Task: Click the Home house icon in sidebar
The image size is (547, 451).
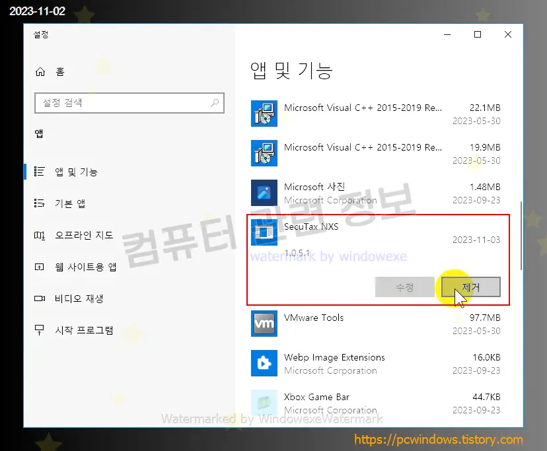Action: click(40, 72)
